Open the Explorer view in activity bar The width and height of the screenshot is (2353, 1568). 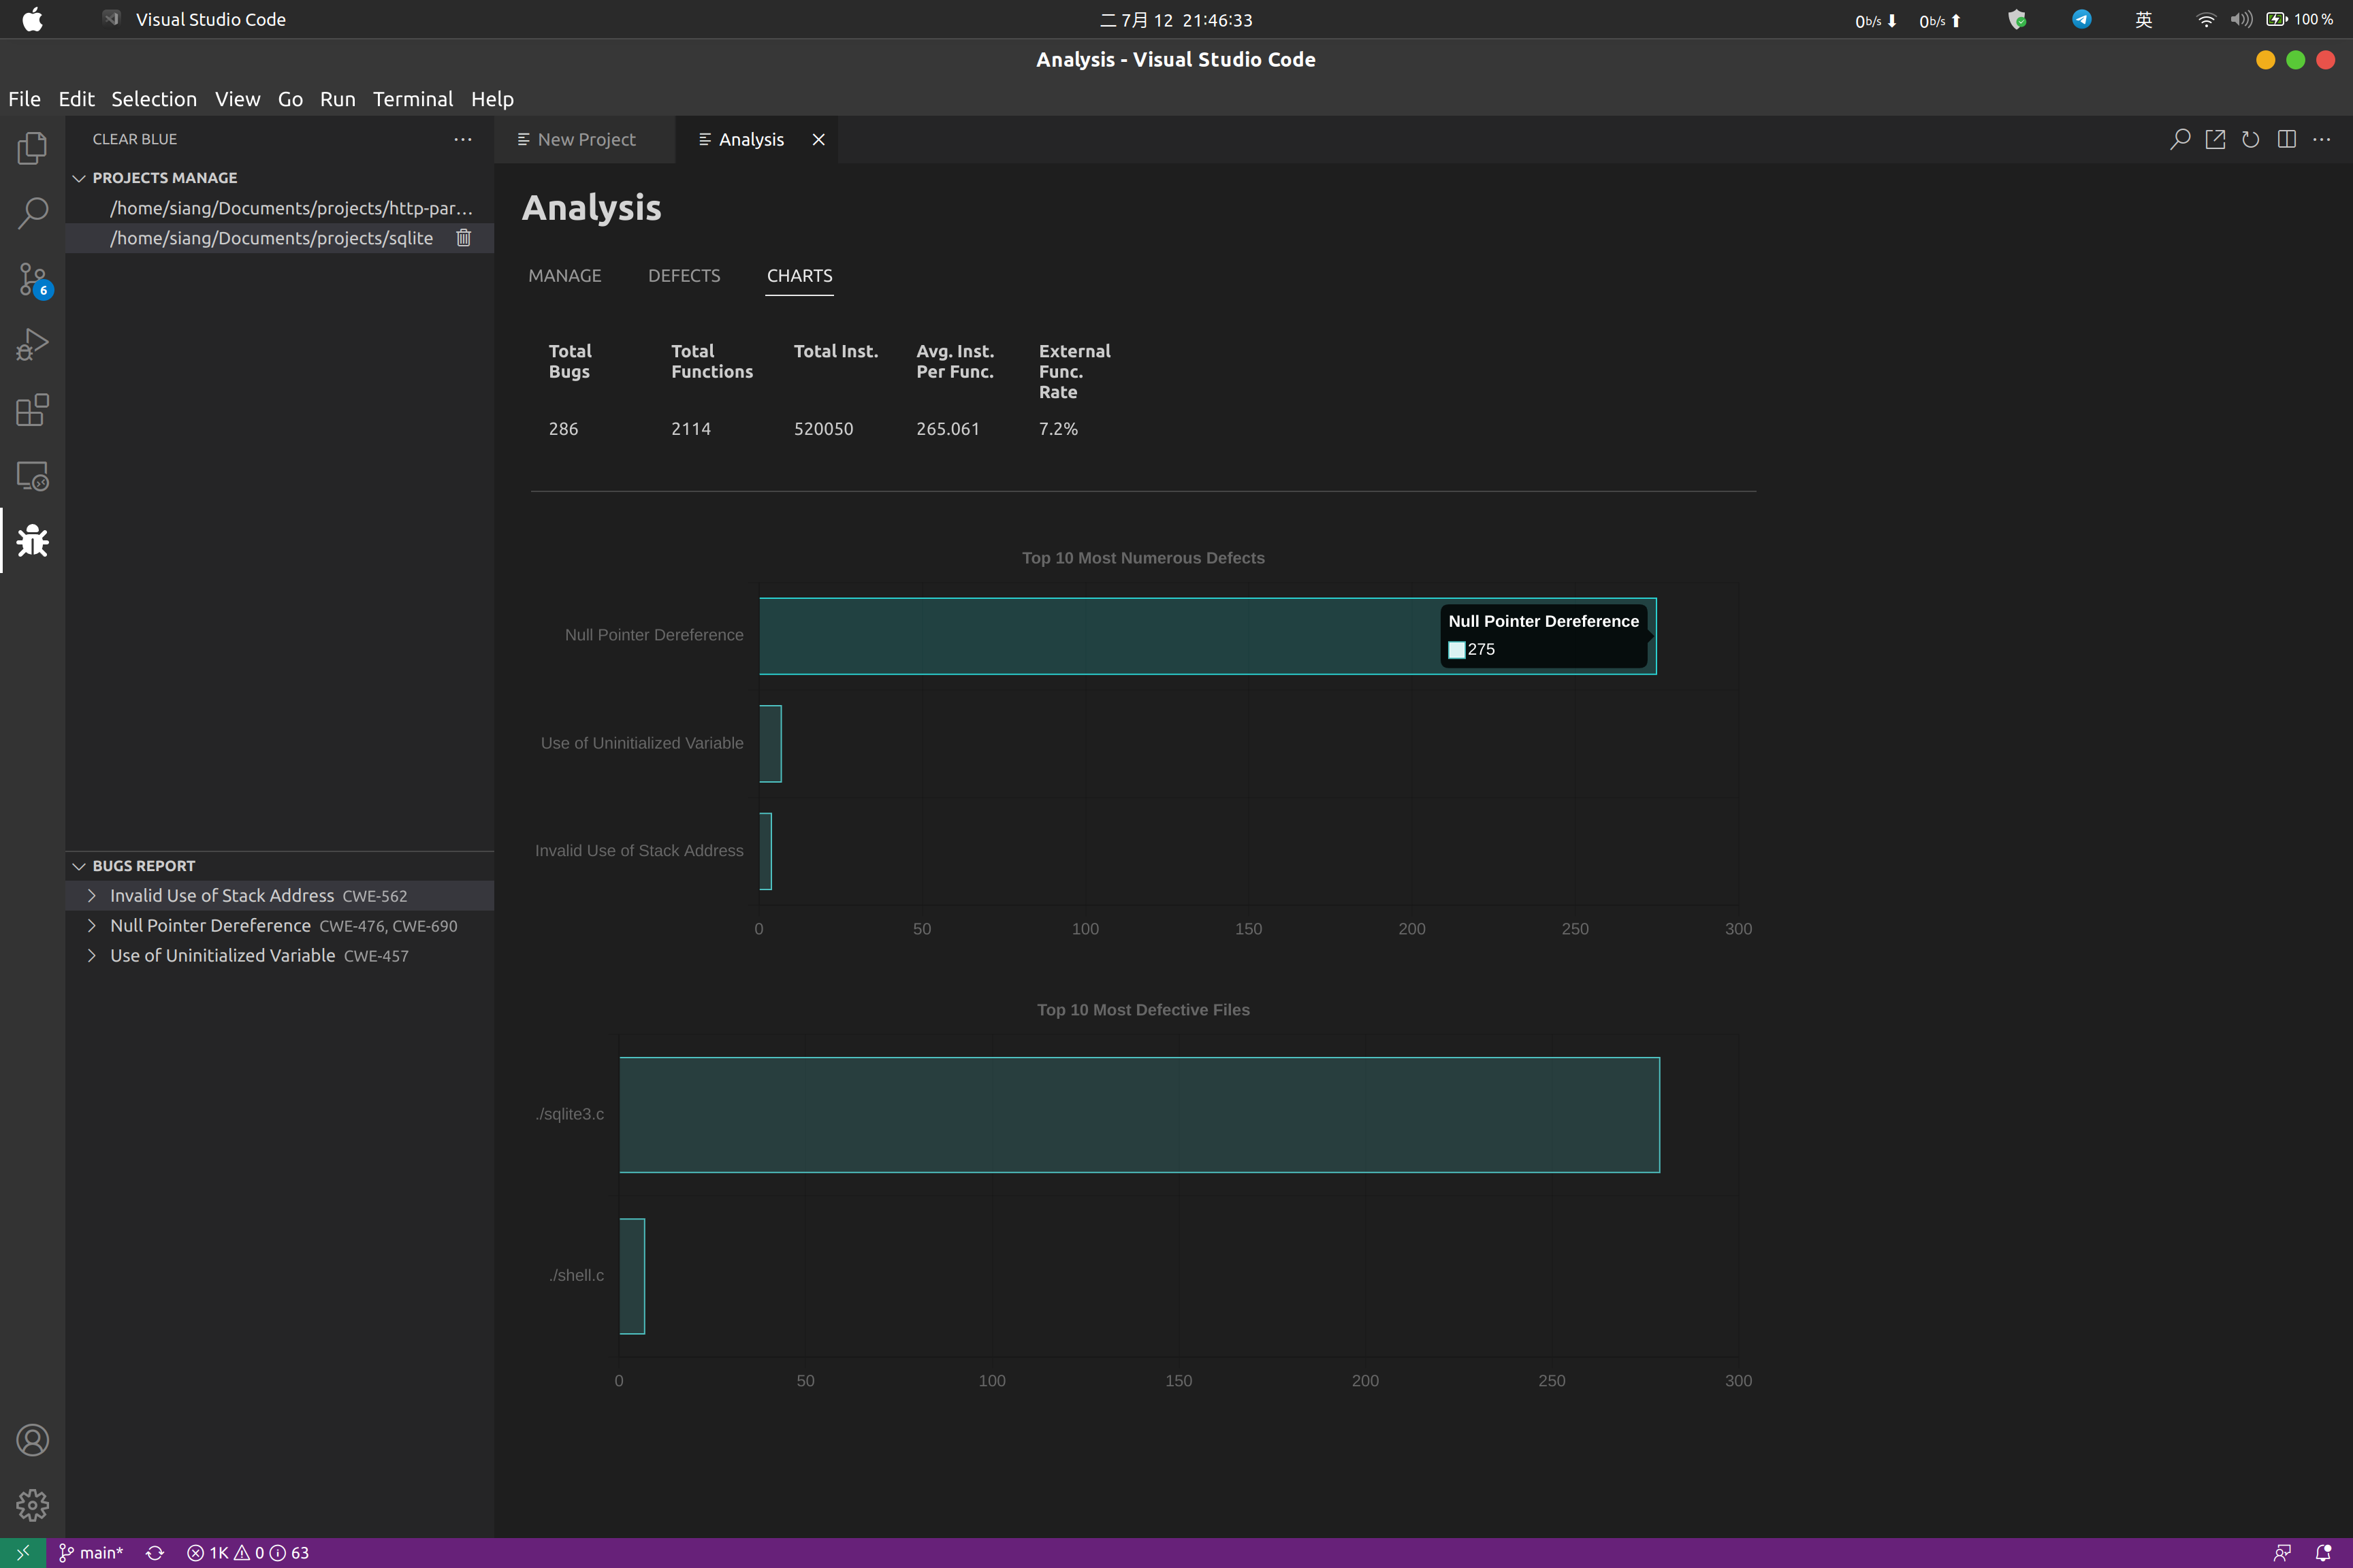point(32,148)
